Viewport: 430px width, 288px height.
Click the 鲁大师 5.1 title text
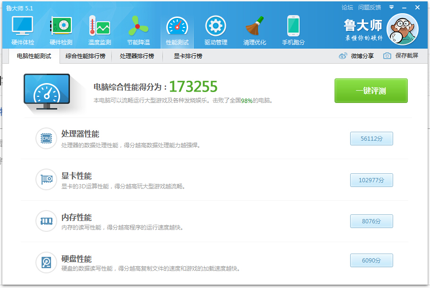[19, 8]
